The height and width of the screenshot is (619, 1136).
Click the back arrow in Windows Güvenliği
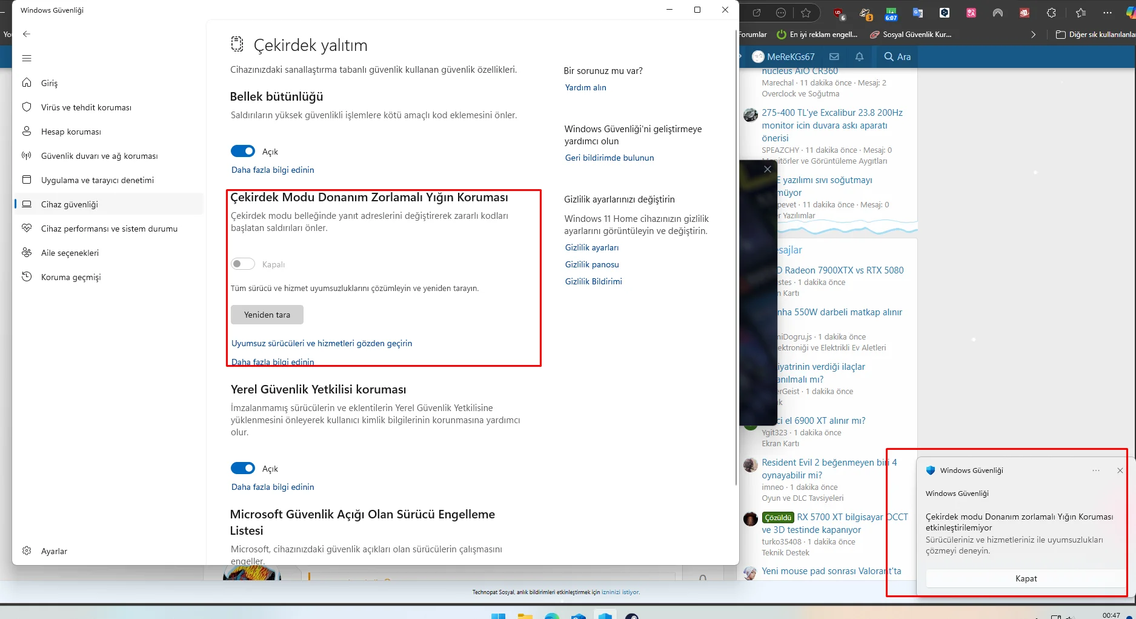(27, 34)
